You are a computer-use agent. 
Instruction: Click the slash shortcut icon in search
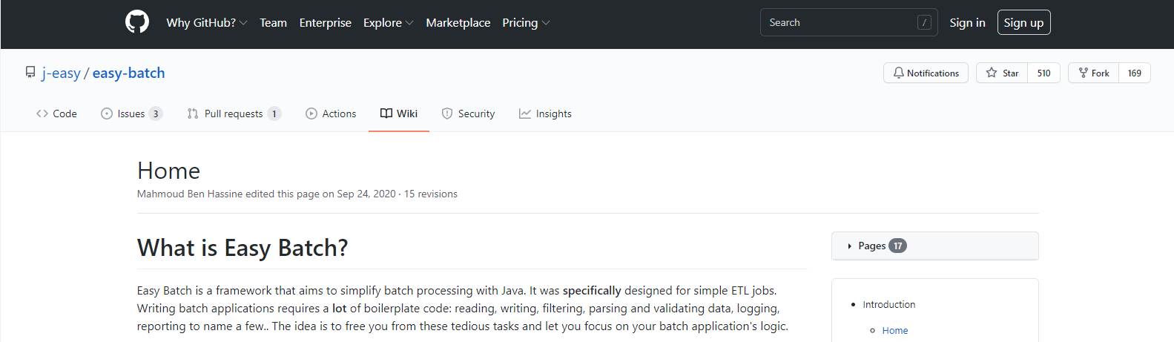pos(924,22)
